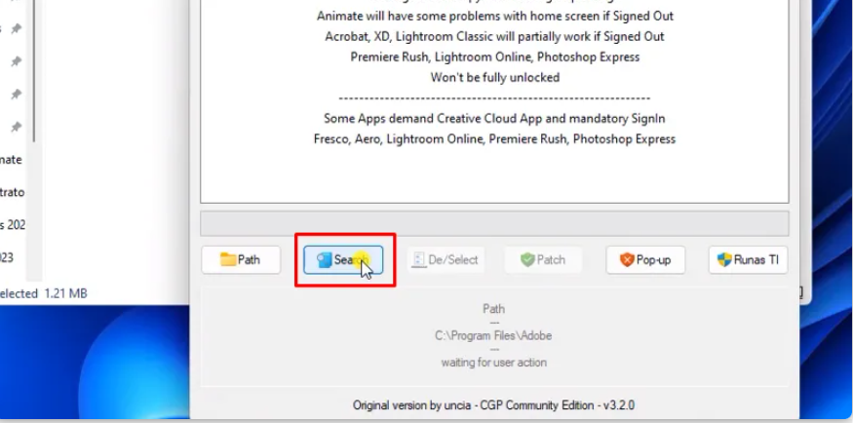
Task: Click the blue-yellow shield Runas TI icon
Action: point(724,260)
